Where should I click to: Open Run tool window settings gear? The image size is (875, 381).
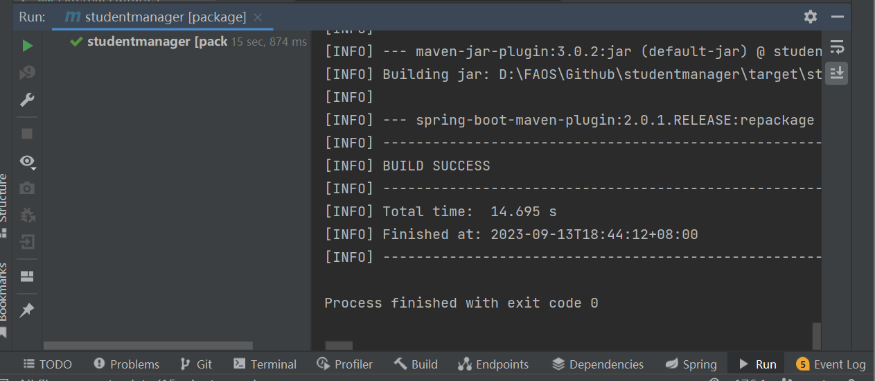pos(811,17)
